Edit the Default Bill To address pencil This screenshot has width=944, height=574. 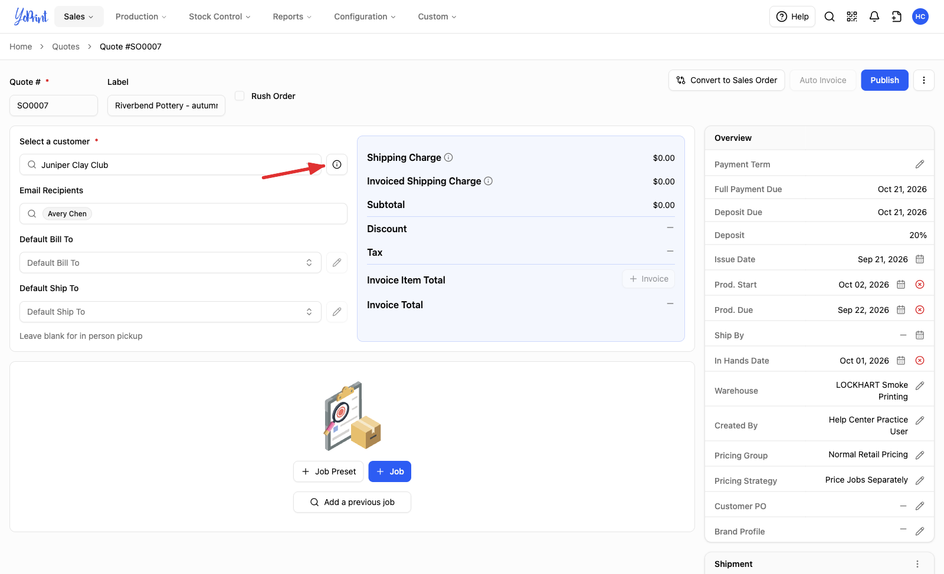pos(337,263)
